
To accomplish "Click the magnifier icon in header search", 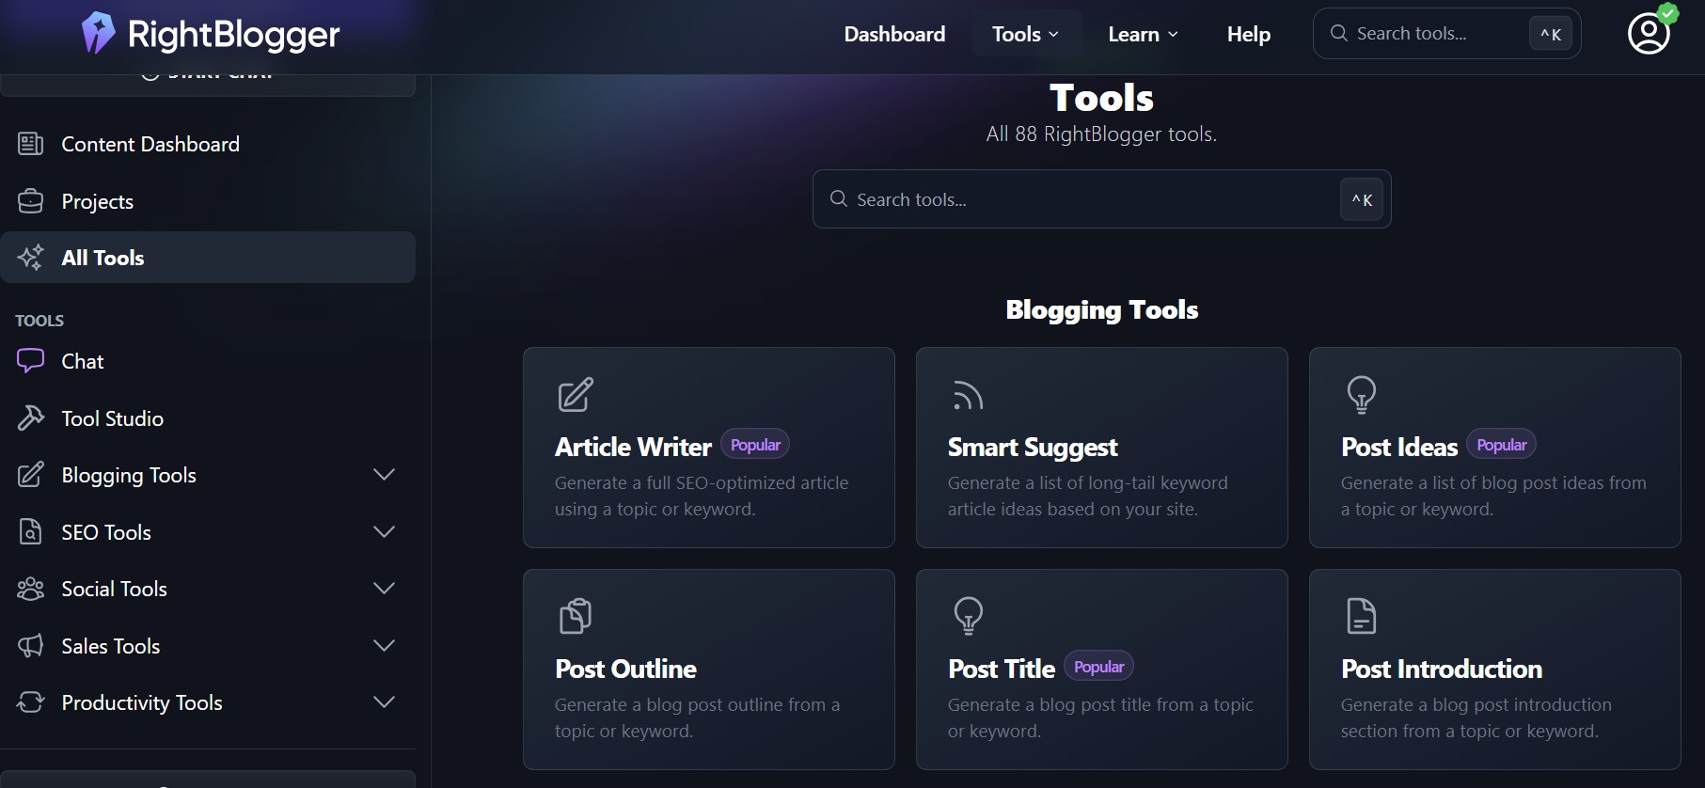I will click(1339, 33).
